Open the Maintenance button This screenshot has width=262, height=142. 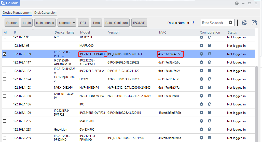45,23
